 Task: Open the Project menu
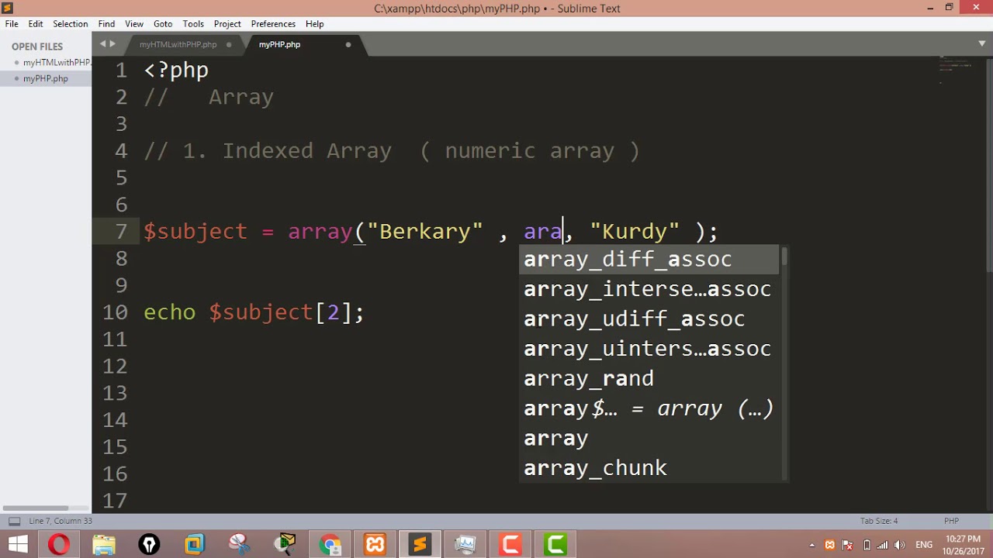point(227,24)
